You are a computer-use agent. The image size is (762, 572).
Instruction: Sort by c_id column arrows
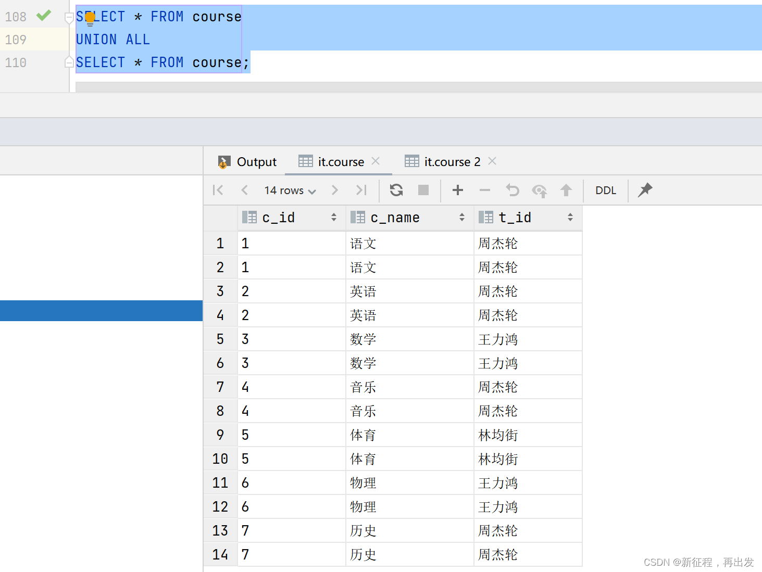coord(334,218)
